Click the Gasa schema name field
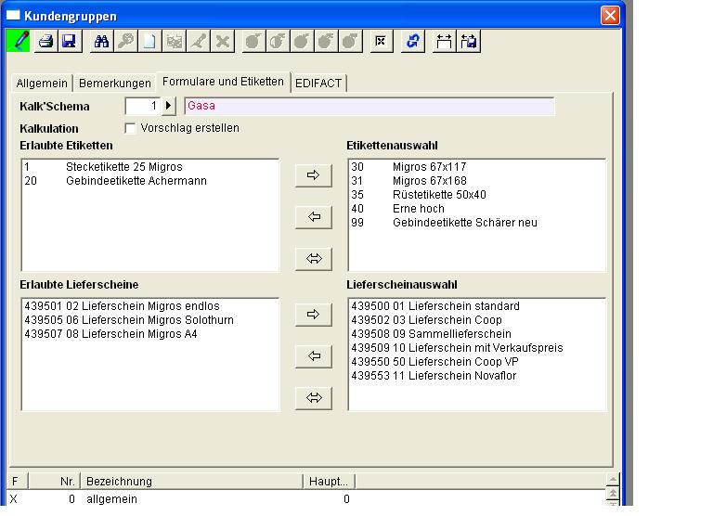713x516 pixels. (369, 106)
